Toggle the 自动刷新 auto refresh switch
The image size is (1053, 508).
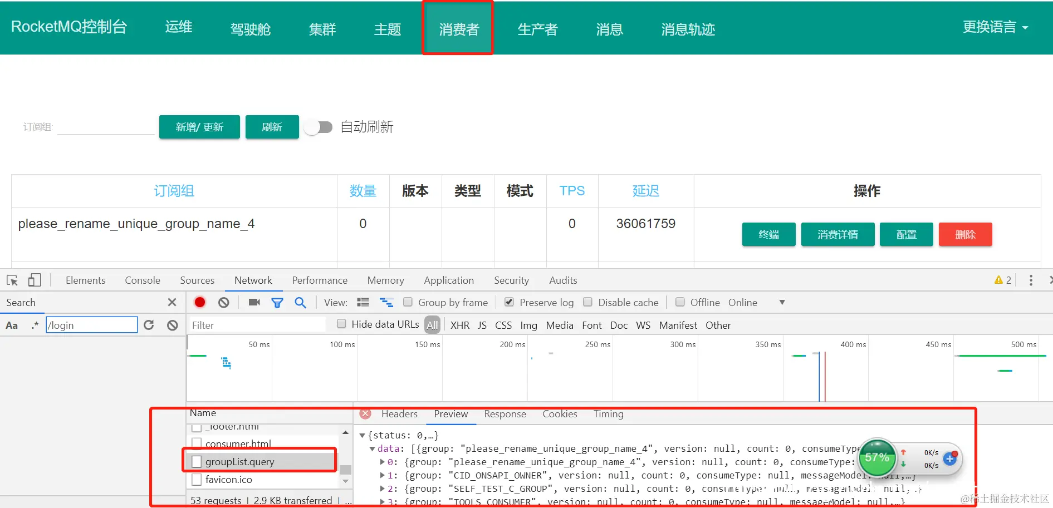[x=319, y=127]
